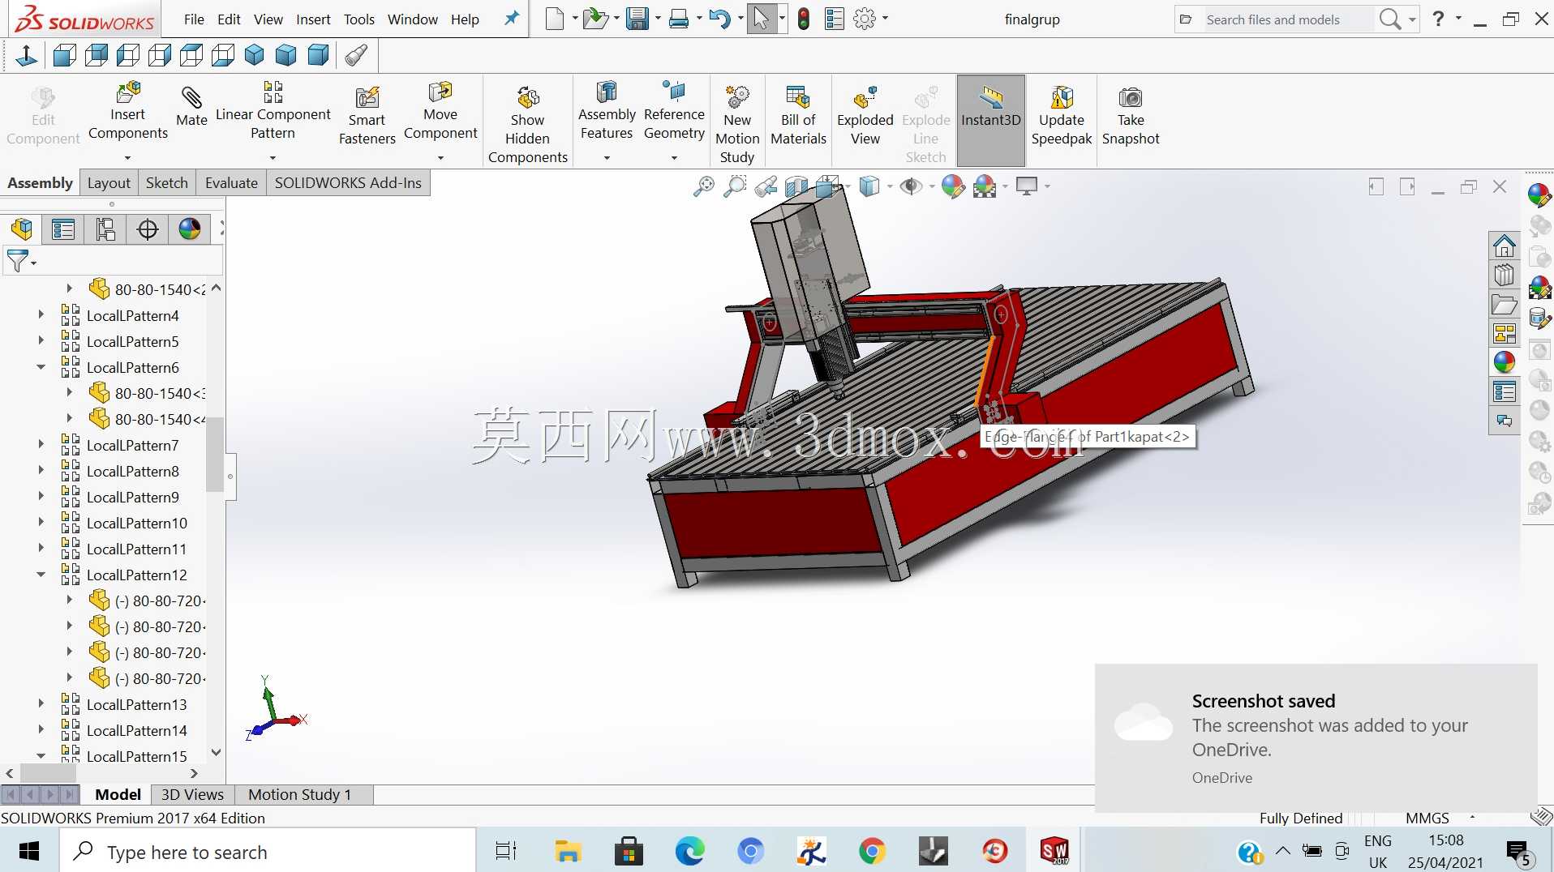Open the Reference Geometry dropdown arrow
The image size is (1554, 872).
pyautogui.click(x=674, y=158)
